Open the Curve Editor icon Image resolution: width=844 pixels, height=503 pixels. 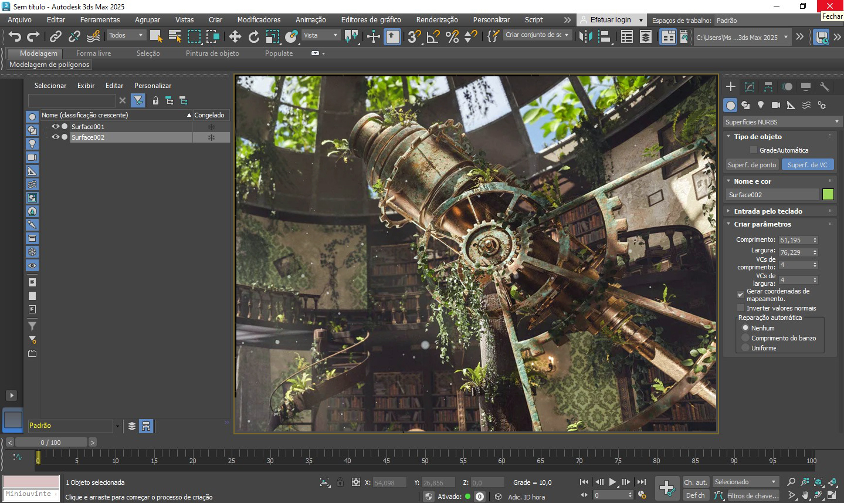click(x=684, y=36)
